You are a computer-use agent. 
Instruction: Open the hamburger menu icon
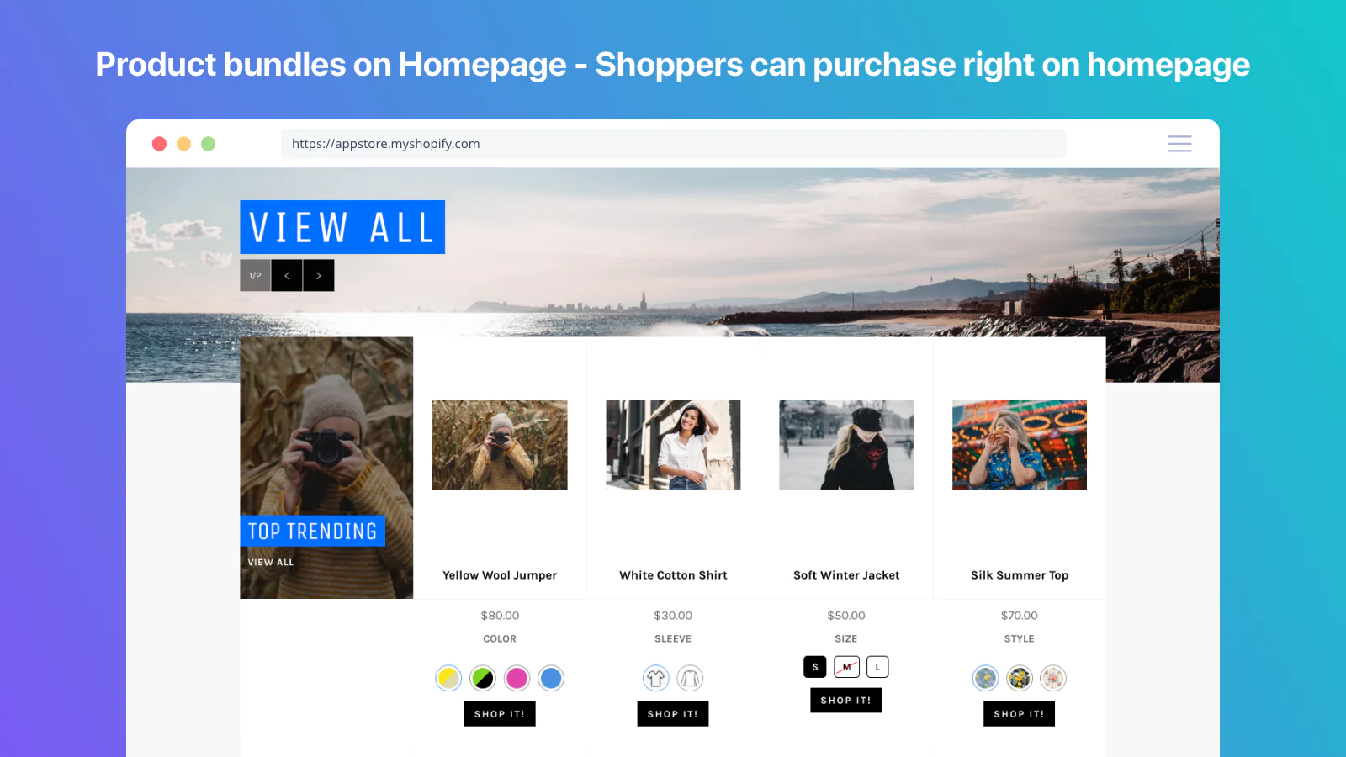1179,144
